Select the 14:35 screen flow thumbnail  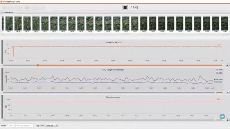tap(171, 23)
